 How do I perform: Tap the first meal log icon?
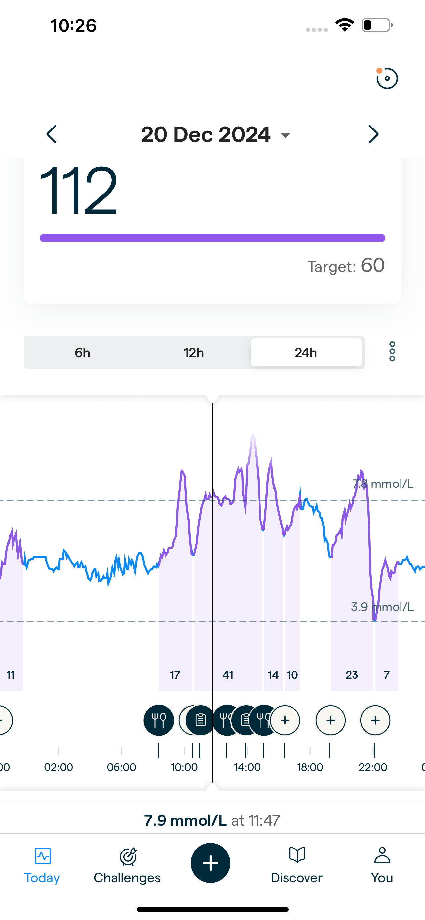159,720
